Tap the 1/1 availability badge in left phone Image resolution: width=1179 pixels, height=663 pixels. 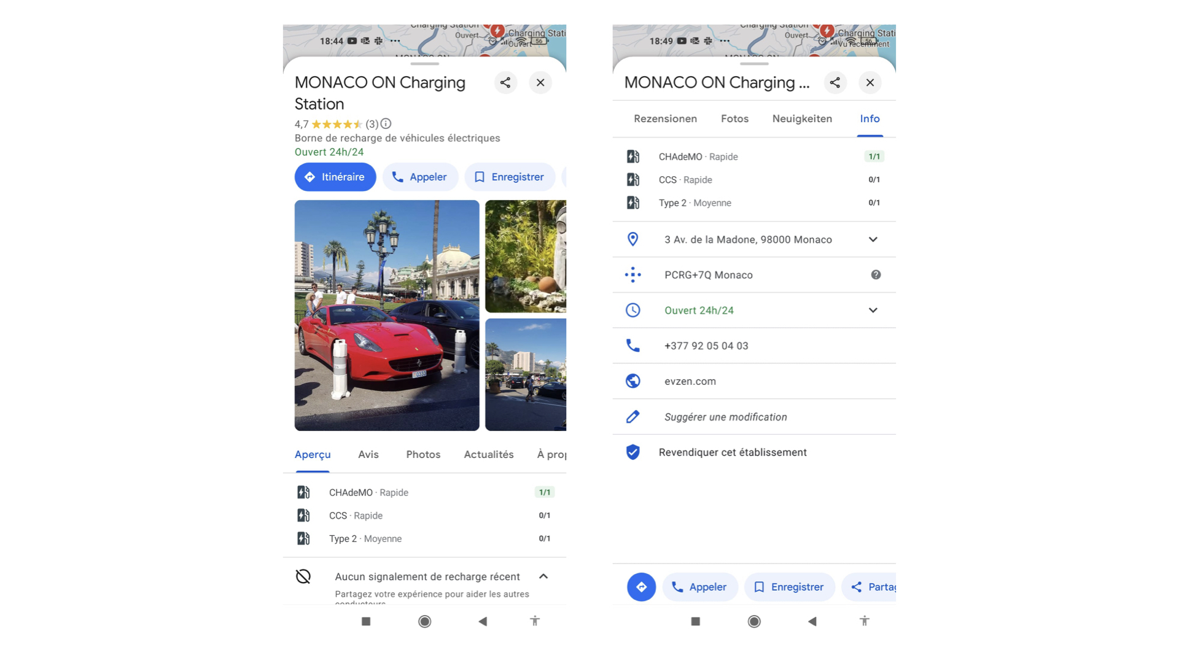[x=545, y=492]
